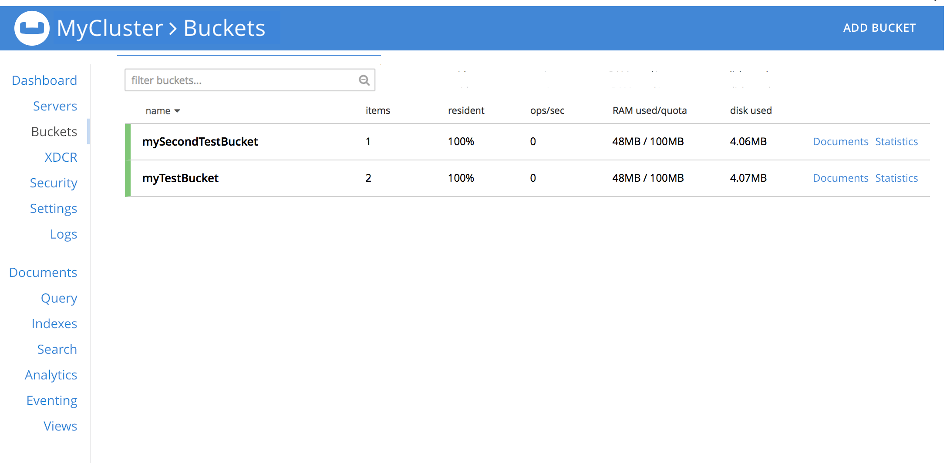Open the Search service page

pos(57,349)
